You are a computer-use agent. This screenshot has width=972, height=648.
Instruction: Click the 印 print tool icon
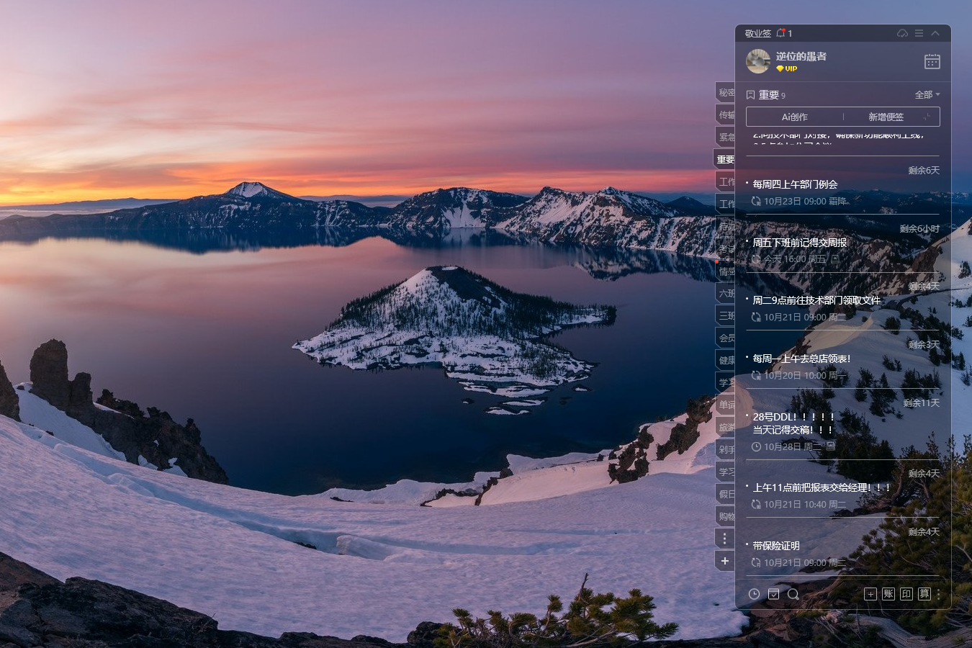pyautogui.click(x=906, y=594)
